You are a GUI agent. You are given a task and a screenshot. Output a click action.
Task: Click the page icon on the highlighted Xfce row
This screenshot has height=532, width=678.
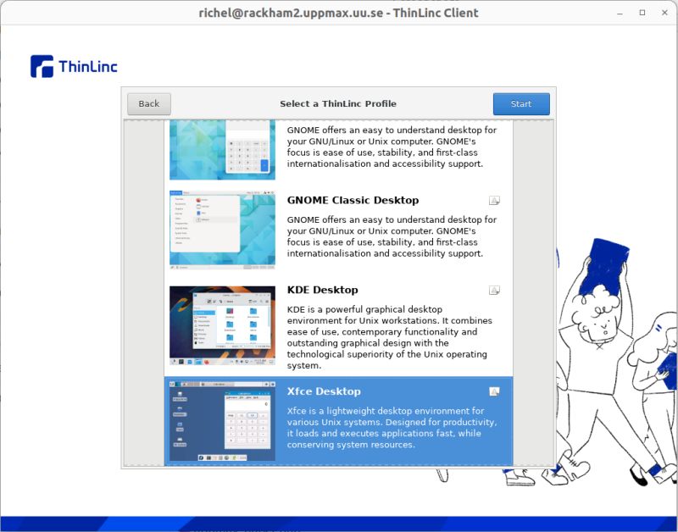(494, 391)
